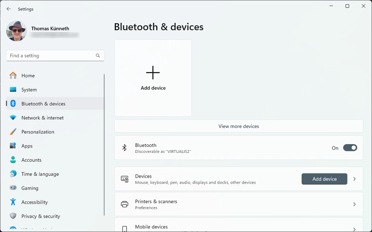Click the Mobile devices phone icon
Viewport: 372px width, 232px height.
click(x=125, y=229)
